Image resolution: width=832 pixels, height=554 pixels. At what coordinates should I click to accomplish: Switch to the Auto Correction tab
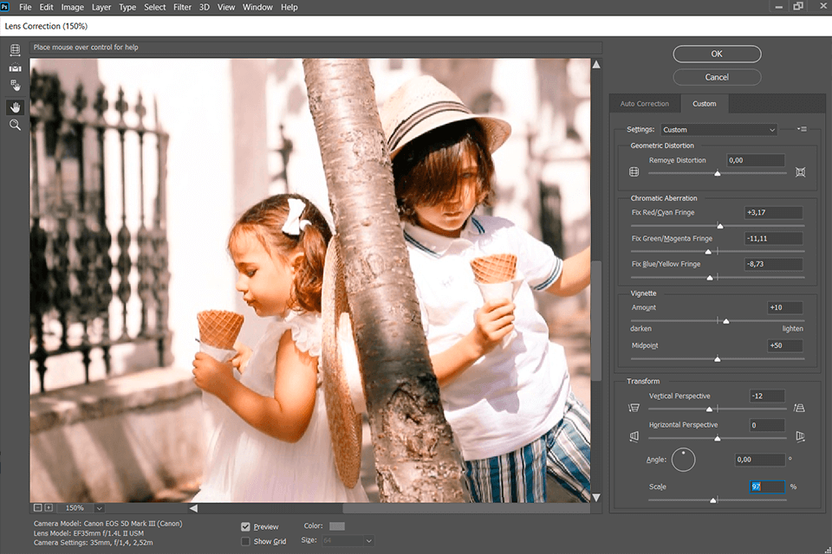[644, 103]
